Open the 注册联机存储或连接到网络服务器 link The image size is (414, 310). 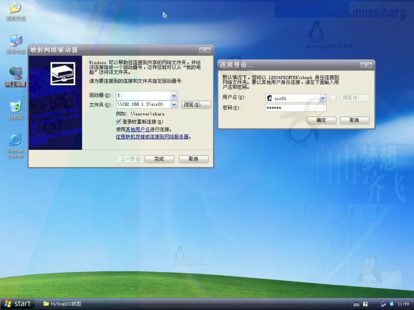click(x=152, y=136)
